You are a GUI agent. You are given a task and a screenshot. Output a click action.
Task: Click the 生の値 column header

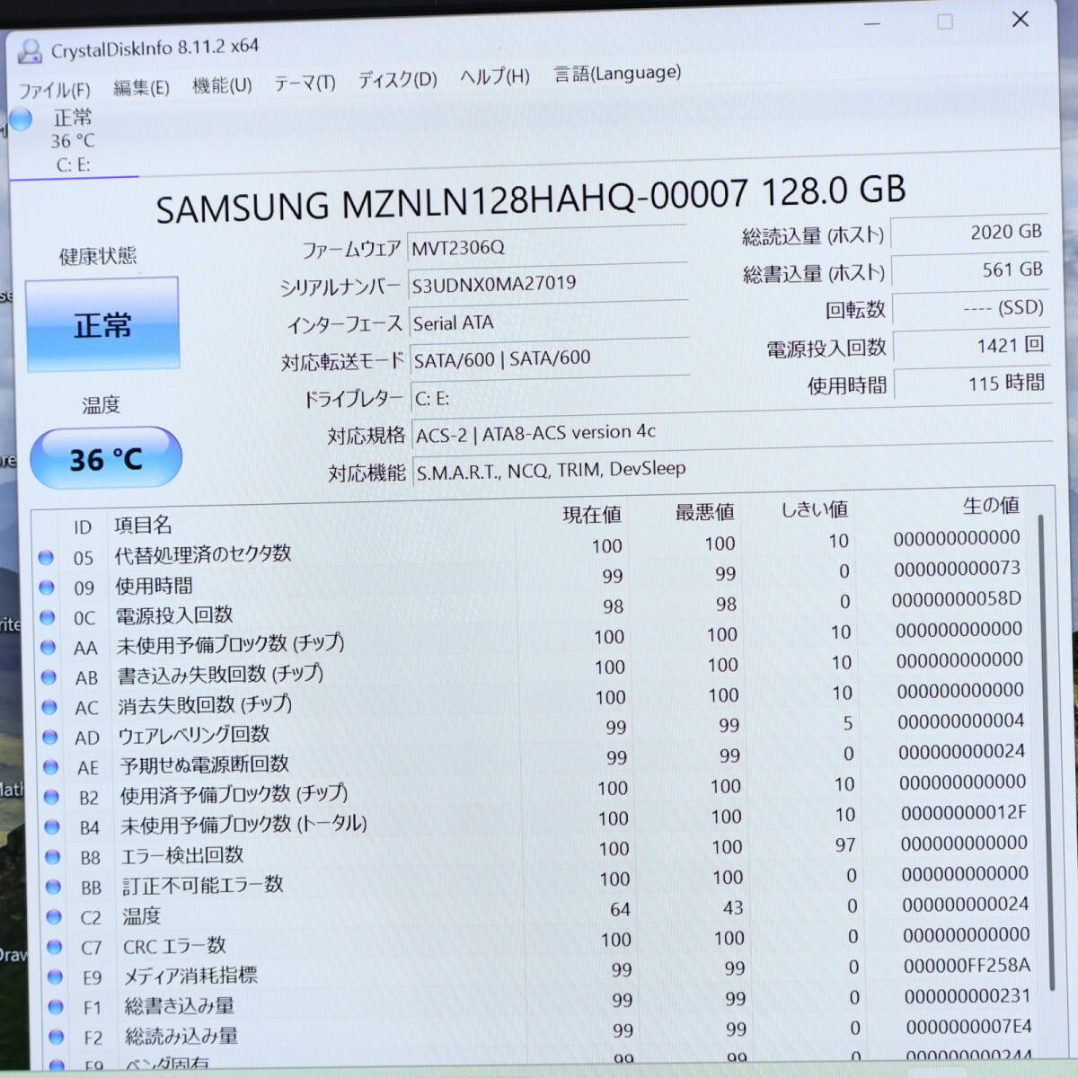coord(991,506)
